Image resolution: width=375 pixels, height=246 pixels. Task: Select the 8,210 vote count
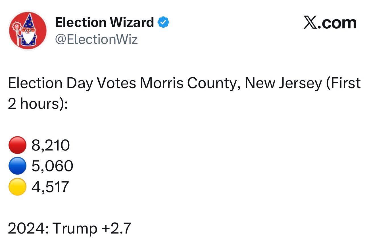[x=51, y=146]
